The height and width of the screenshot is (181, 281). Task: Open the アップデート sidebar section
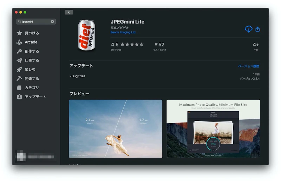[31, 97]
